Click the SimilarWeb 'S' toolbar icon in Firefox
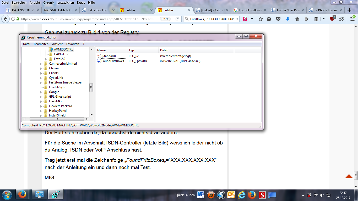Image resolution: width=358 pixels, height=201 pixels. 245,19
